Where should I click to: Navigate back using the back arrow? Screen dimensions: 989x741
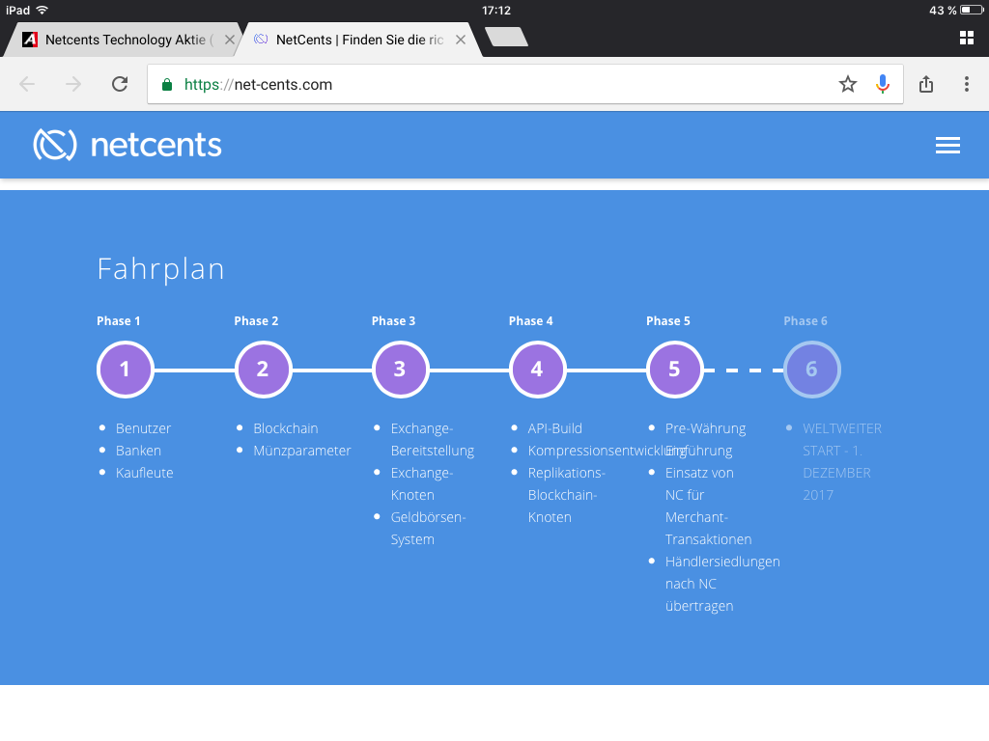tap(27, 84)
